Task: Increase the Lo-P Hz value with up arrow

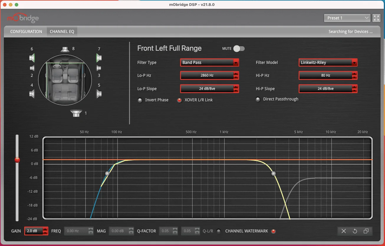Action: 236,74
